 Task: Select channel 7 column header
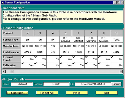pyautogui.click(x=91, y=33)
